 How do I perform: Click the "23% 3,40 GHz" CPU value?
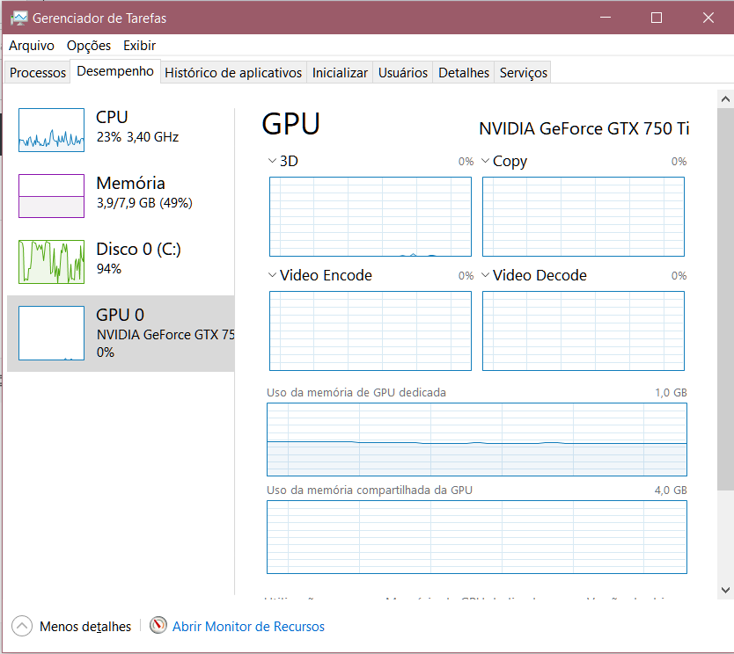[137, 137]
